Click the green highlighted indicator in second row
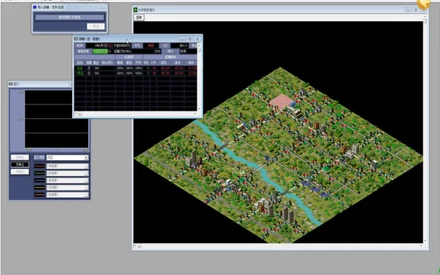This screenshot has width=440, height=275. pos(101,51)
